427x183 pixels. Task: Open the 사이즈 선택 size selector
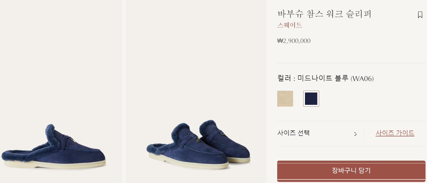[x=318, y=134]
